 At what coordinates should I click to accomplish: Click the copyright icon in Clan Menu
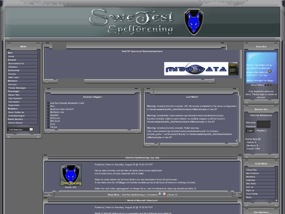(x=276, y=201)
